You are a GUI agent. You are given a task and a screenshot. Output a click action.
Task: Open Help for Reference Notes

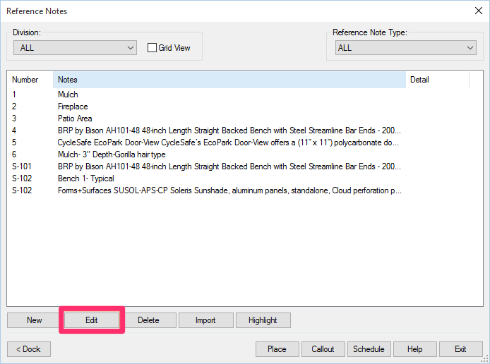coord(415,349)
